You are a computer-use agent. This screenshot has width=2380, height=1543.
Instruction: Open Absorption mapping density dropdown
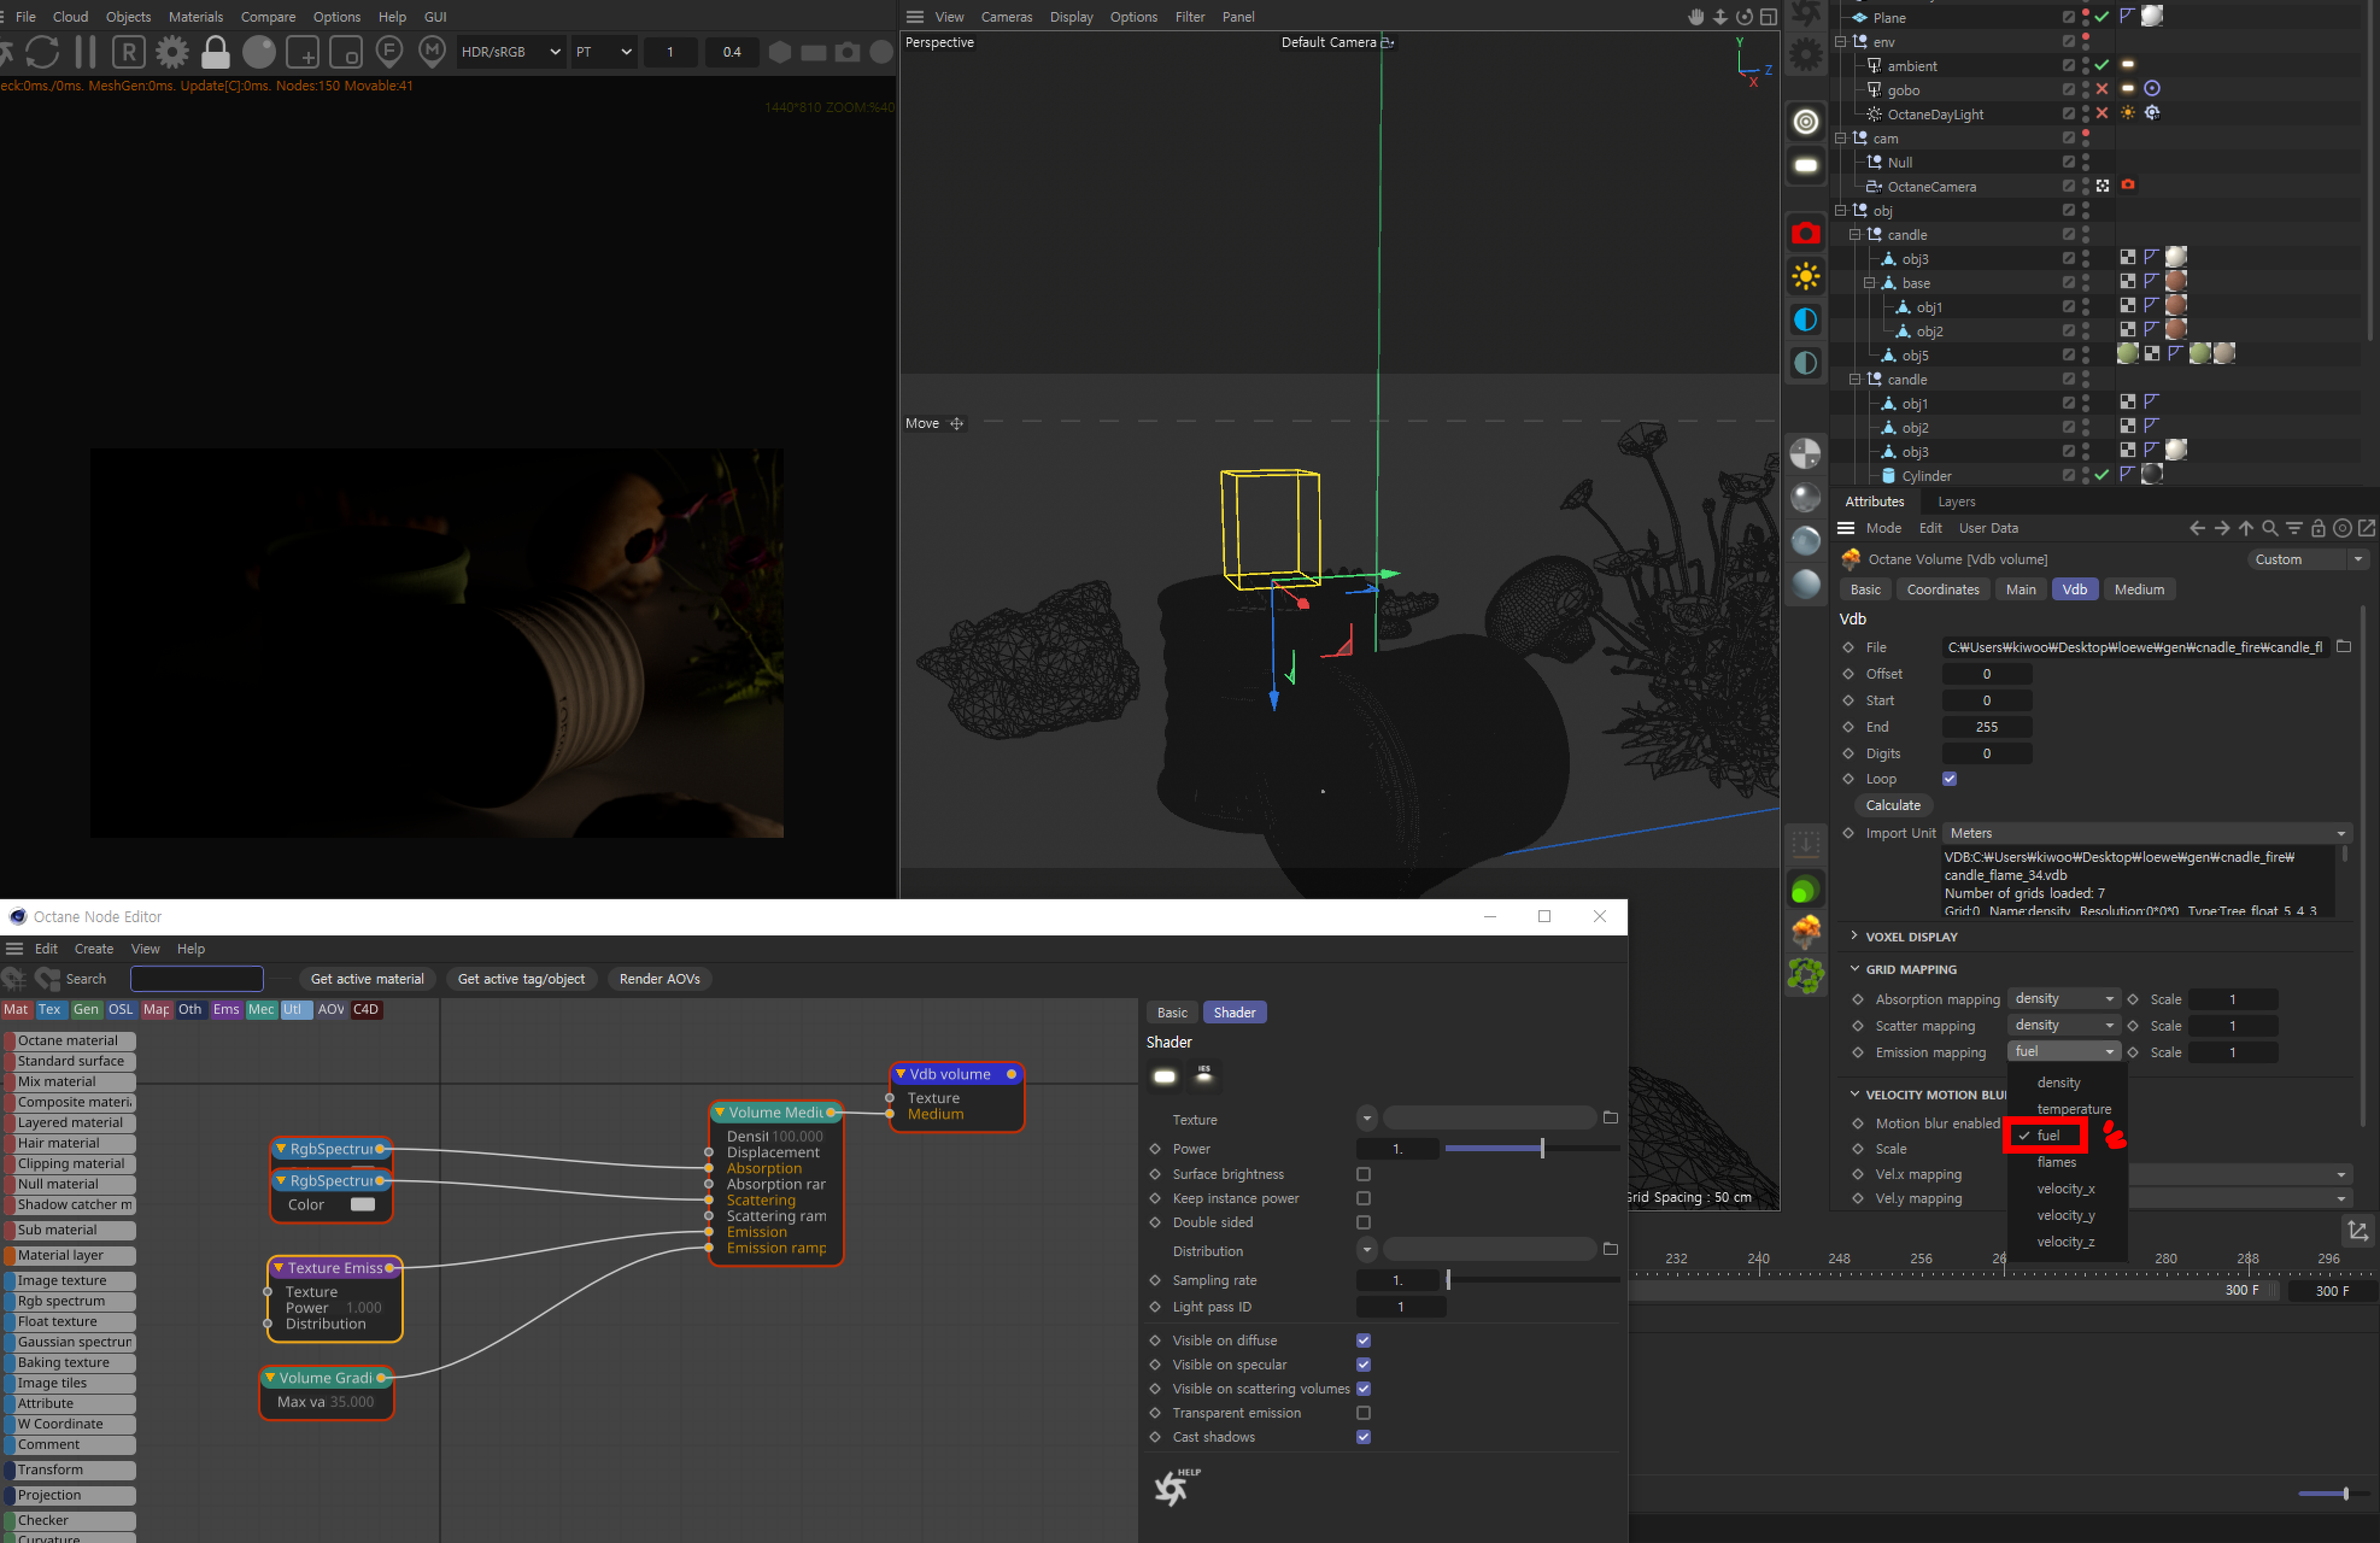coord(2063,999)
